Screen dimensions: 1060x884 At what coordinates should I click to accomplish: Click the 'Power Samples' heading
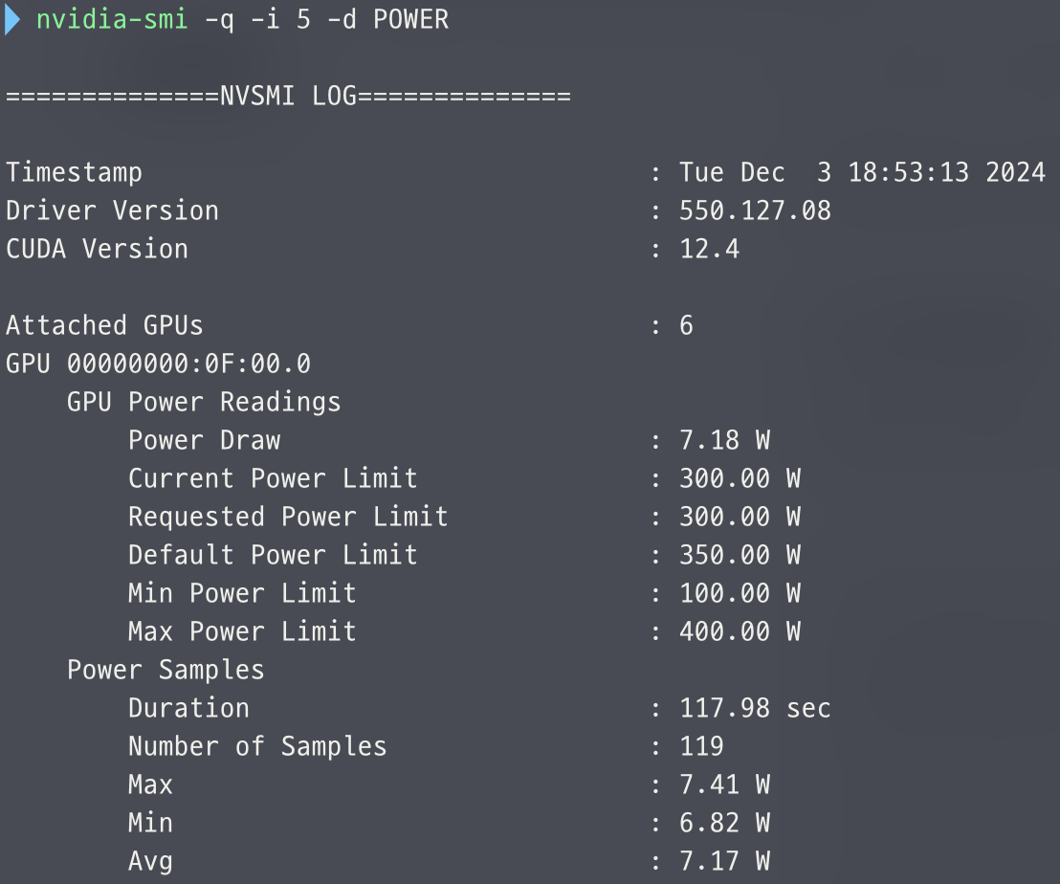pyautogui.click(x=166, y=670)
